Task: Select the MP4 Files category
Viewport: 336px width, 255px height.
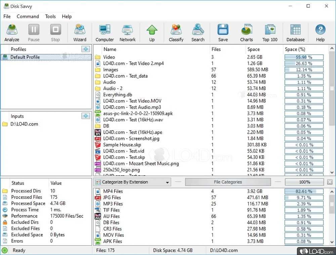Action: (113, 191)
